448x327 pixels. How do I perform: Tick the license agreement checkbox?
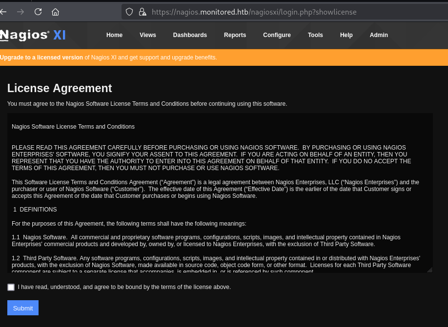pyautogui.click(x=11, y=288)
